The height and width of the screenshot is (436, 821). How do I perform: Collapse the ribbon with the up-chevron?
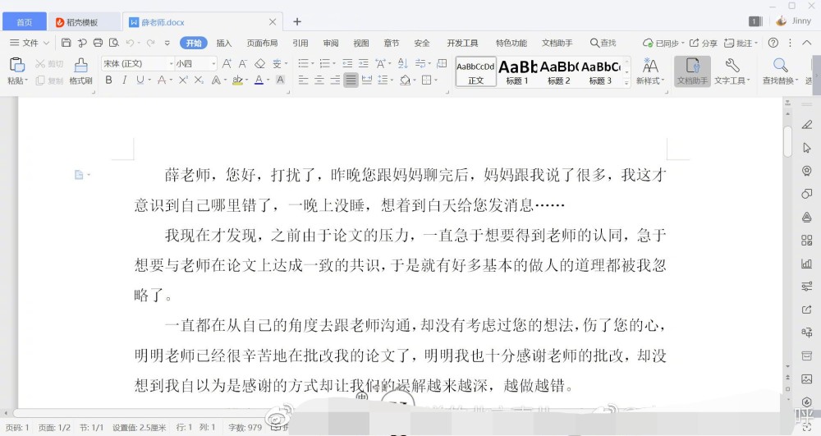click(806, 43)
